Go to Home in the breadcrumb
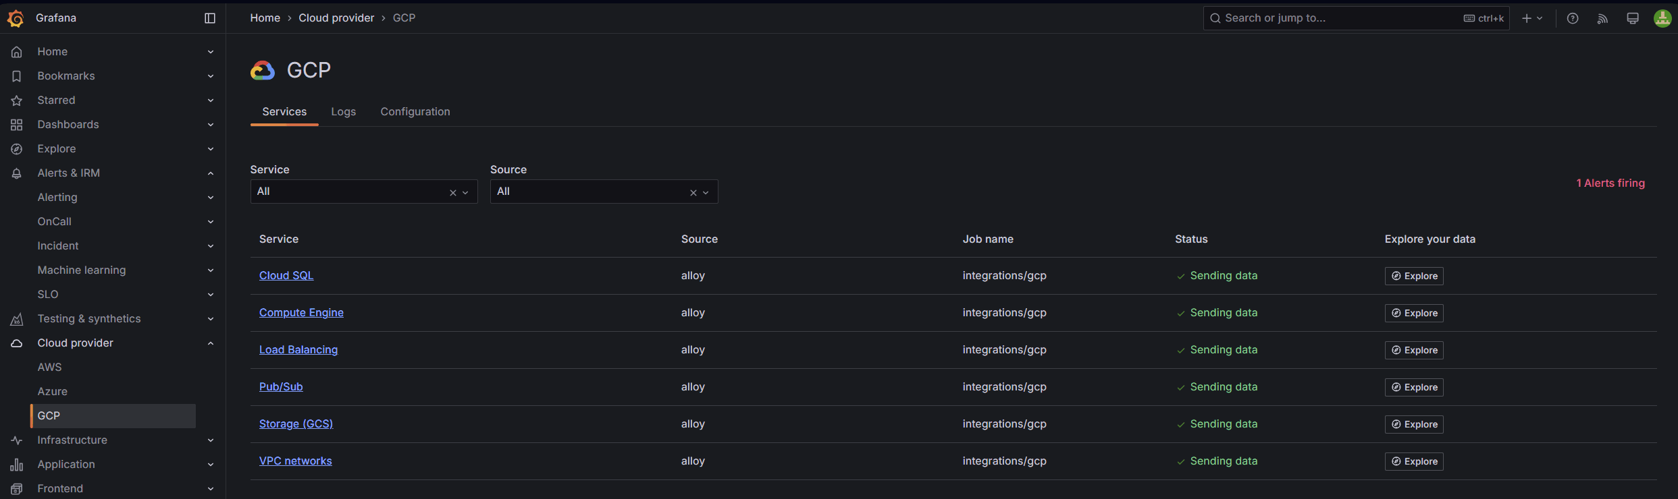This screenshot has height=499, width=1678. coord(265,18)
